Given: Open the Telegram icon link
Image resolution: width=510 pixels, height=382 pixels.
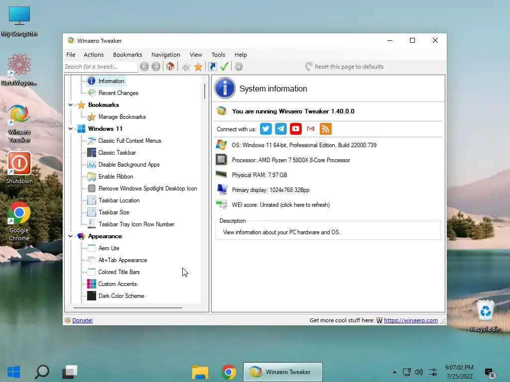Looking at the screenshot, I should coord(281,129).
